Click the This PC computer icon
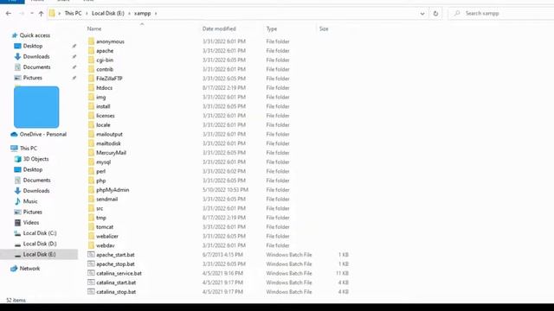The width and height of the screenshot is (554, 311). pyautogui.click(x=14, y=148)
